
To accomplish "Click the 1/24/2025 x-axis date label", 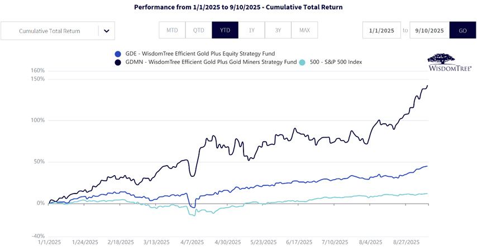I will [x=85, y=242].
